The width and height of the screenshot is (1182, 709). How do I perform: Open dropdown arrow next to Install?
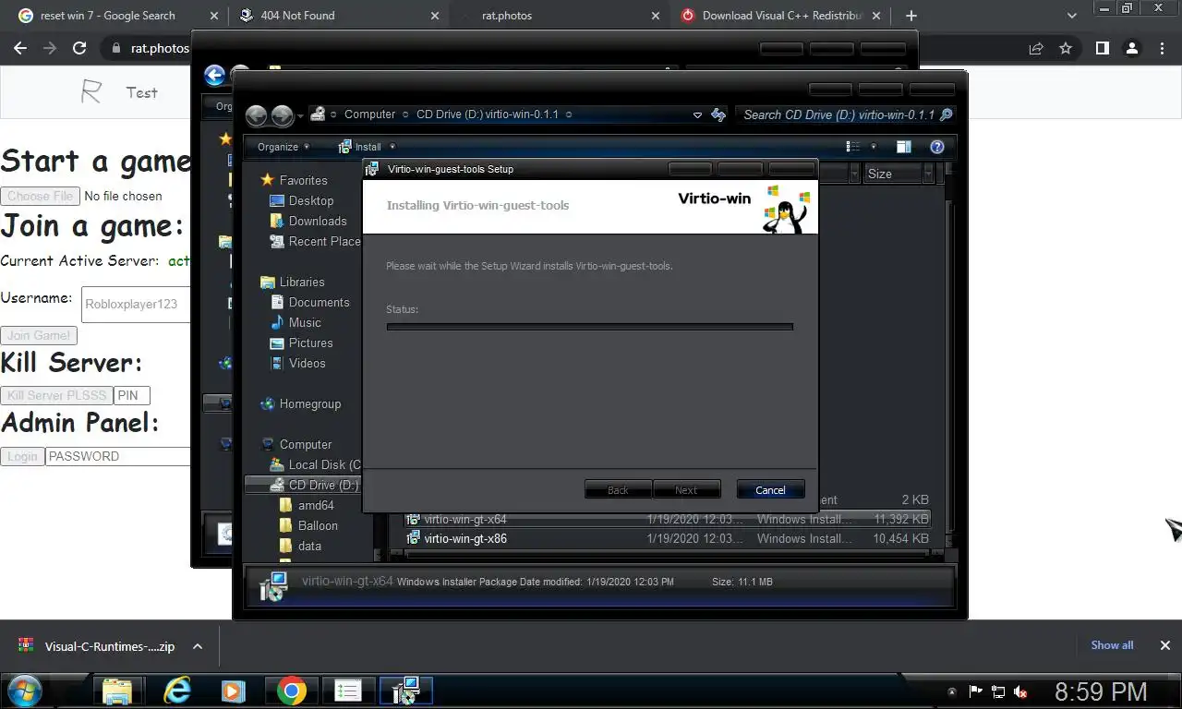tap(392, 147)
